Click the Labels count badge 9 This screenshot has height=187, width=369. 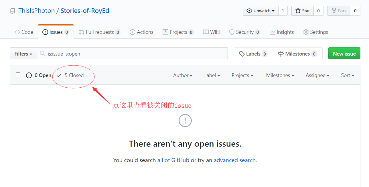(x=265, y=54)
